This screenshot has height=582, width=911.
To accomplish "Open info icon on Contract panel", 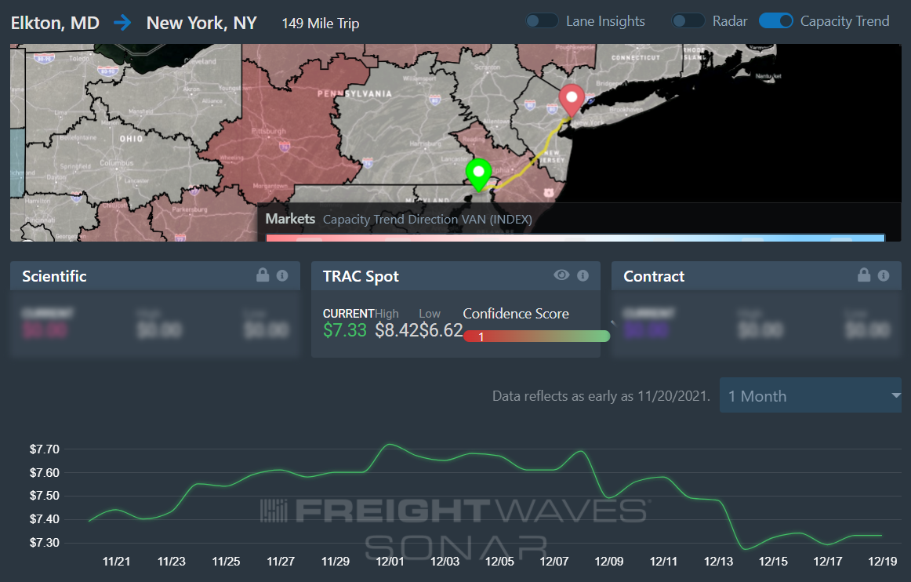I will click(884, 275).
